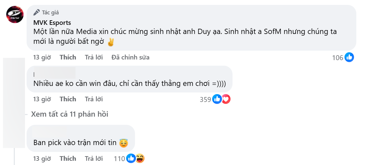Click the blue like icon beside 359
377x165 pixels.
click(217, 99)
